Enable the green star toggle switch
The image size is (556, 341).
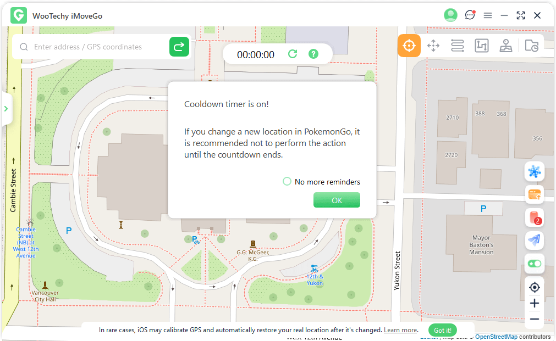tap(534, 264)
